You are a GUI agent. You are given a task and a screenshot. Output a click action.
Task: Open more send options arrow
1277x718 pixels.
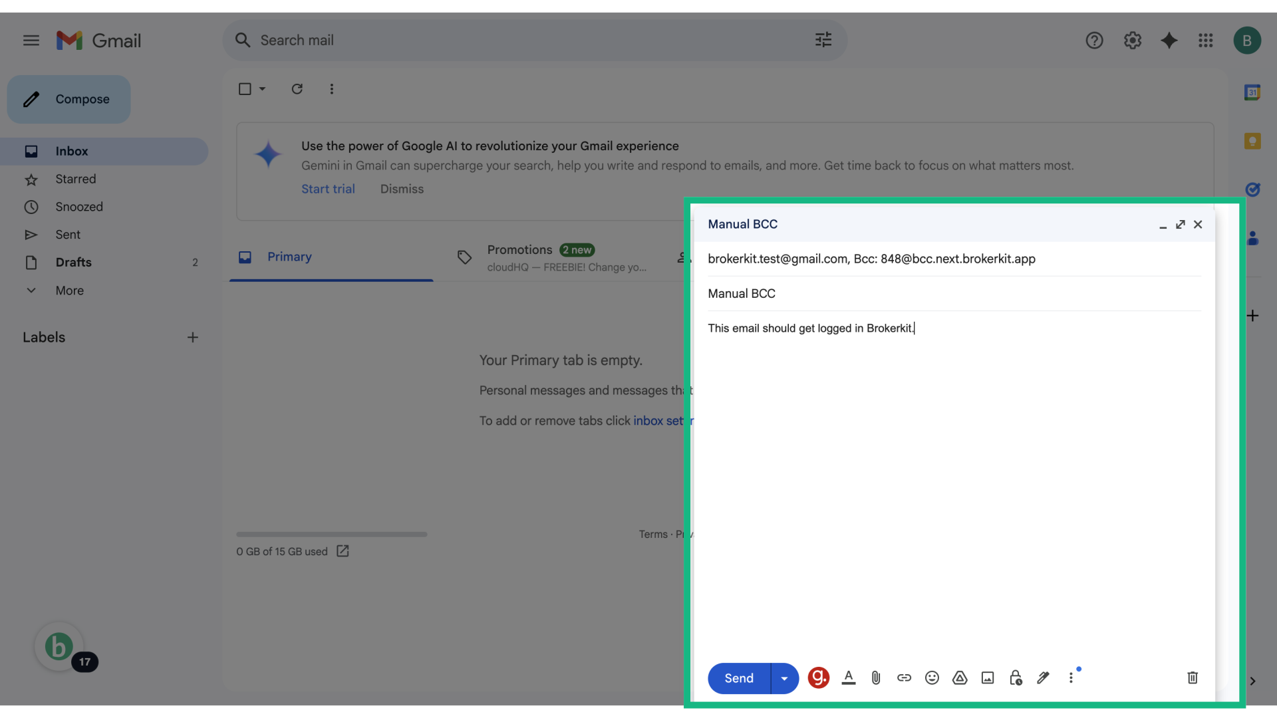(785, 678)
